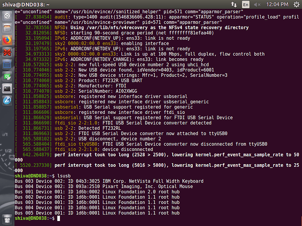Click the 'Pixart Imaging, Inc. Optical Mouse' line
The image size is (302, 226).
(x=104, y=186)
